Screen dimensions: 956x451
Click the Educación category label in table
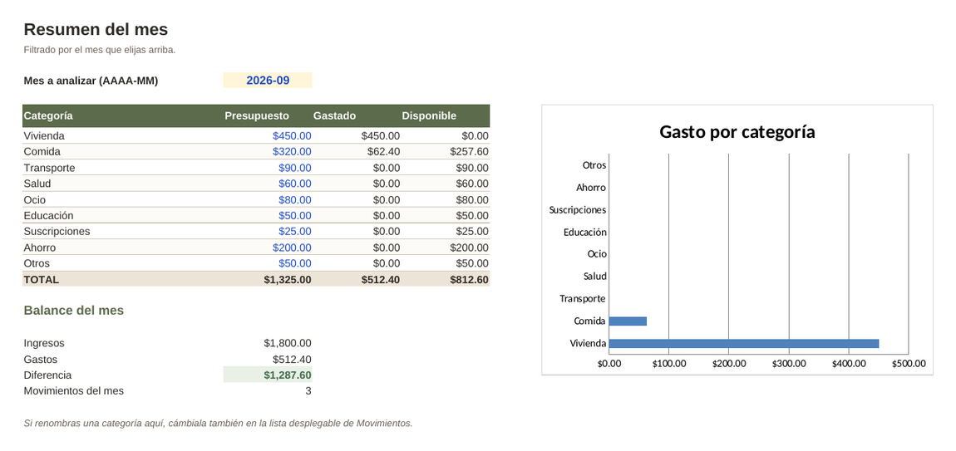click(x=48, y=216)
